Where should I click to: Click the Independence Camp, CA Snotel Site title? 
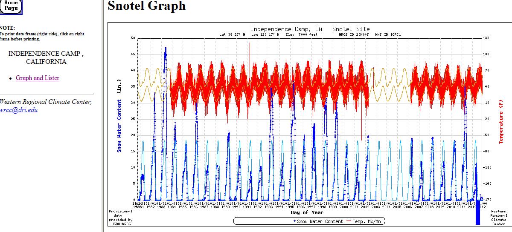(x=310, y=29)
